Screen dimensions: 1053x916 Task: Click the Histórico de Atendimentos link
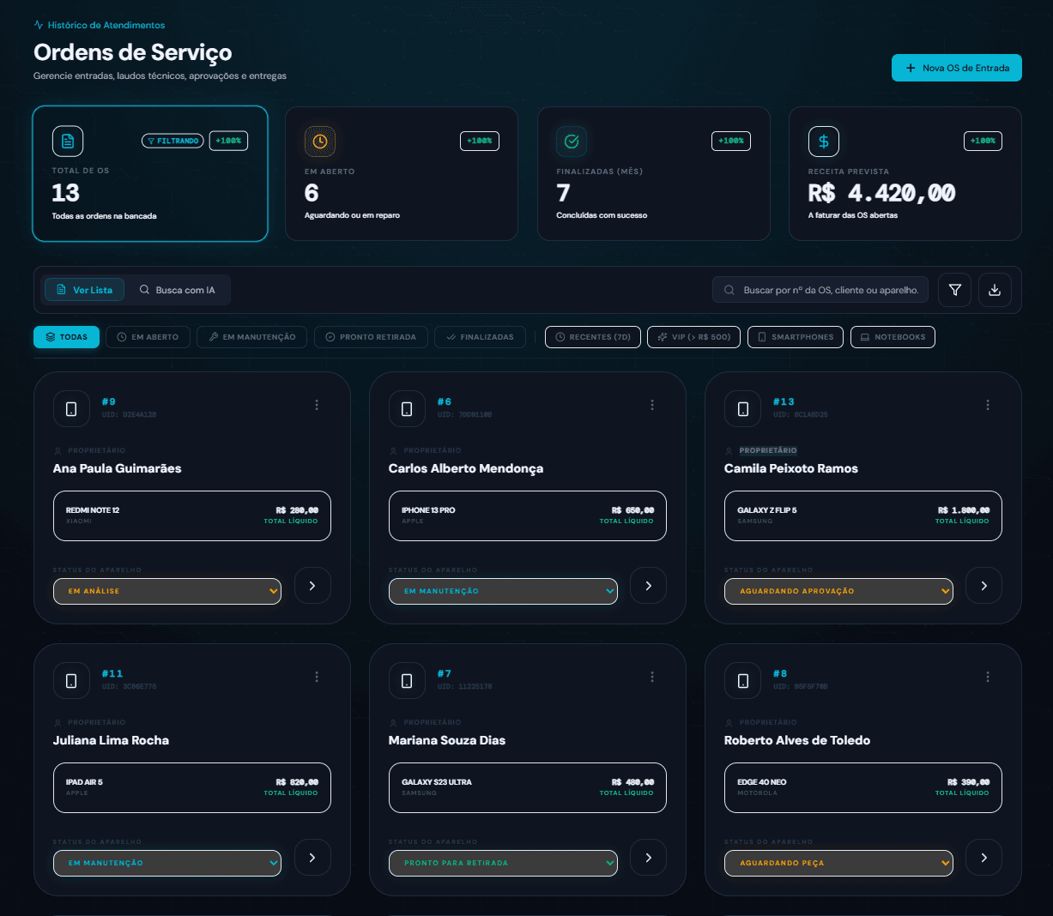[x=100, y=25]
